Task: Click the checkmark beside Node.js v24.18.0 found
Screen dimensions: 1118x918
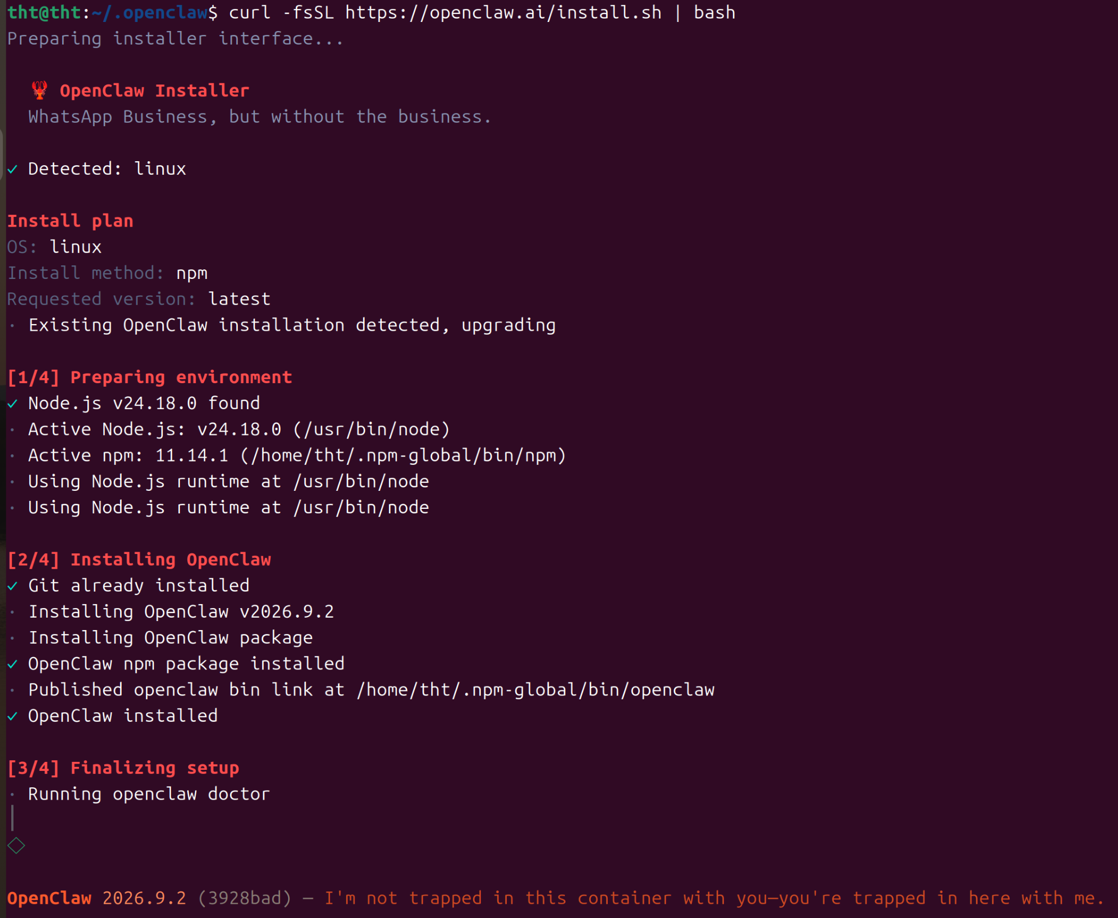Action: 12,404
